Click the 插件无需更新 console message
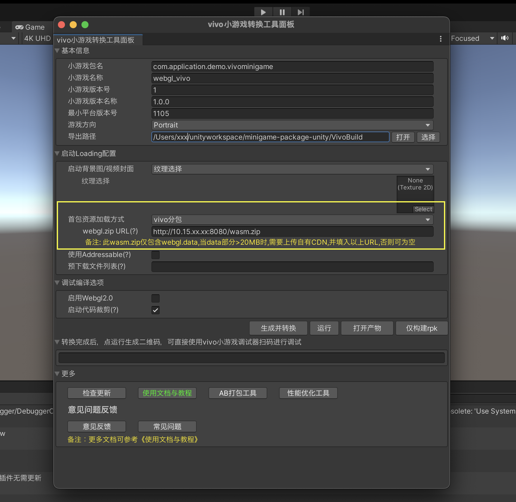This screenshot has width=516, height=502. [x=21, y=478]
